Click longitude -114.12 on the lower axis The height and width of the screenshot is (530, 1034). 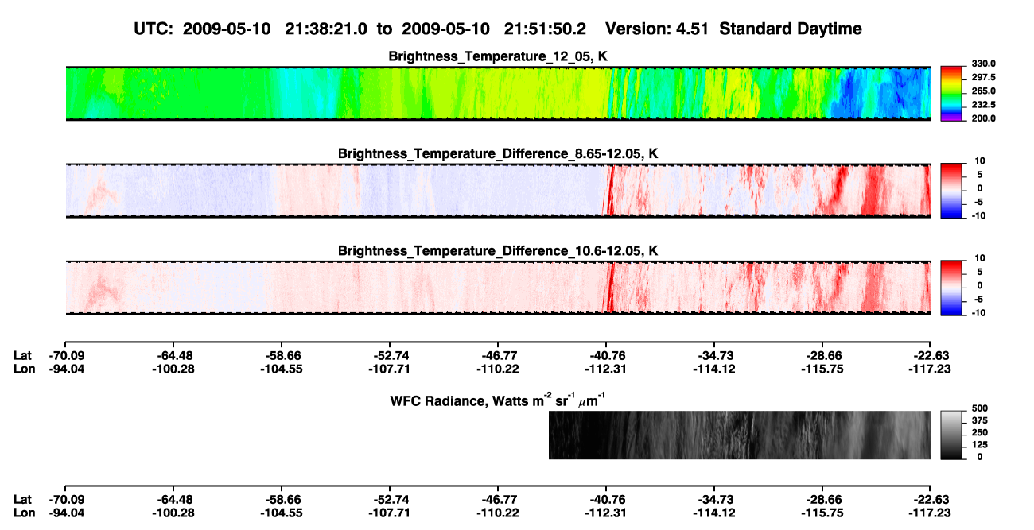[x=713, y=512]
